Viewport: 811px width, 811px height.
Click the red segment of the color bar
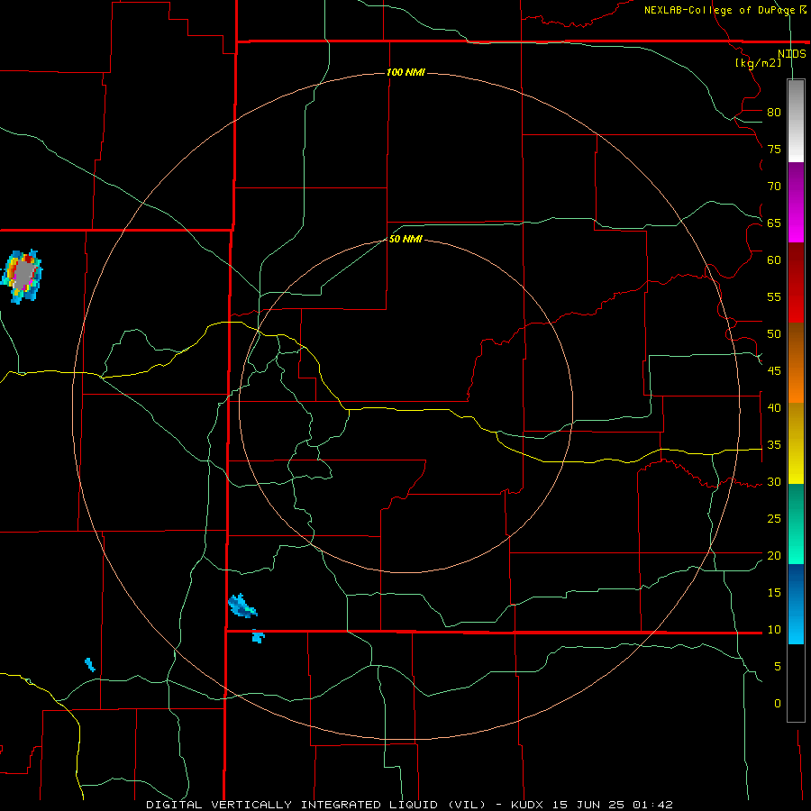coord(796,282)
